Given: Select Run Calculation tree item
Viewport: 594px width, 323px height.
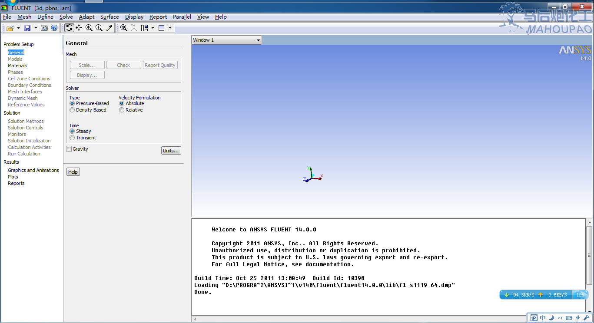Looking at the screenshot, I should click(24, 154).
